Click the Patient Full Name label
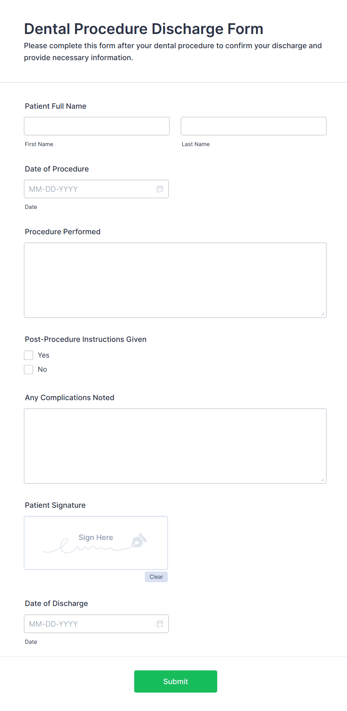Image resolution: width=347 pixels, height=711 pixels. (56, 106)
